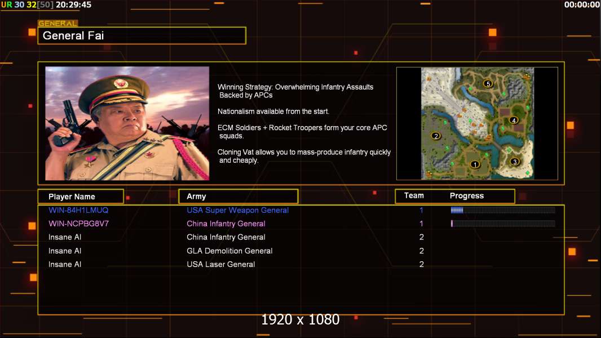The width and height of the screenshot is (601, 338).
Task: Click the Team column header label
Action: click(x=414, y=195)
